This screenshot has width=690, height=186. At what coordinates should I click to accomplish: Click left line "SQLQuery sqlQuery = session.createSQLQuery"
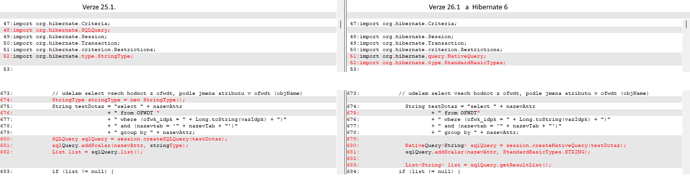coord(140,139)
